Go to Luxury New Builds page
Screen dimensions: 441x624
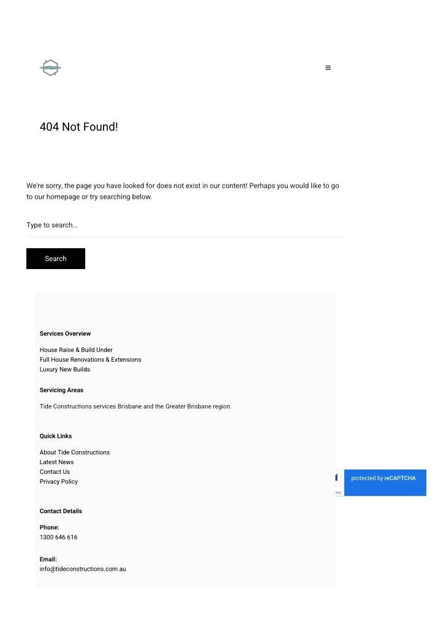65,370
